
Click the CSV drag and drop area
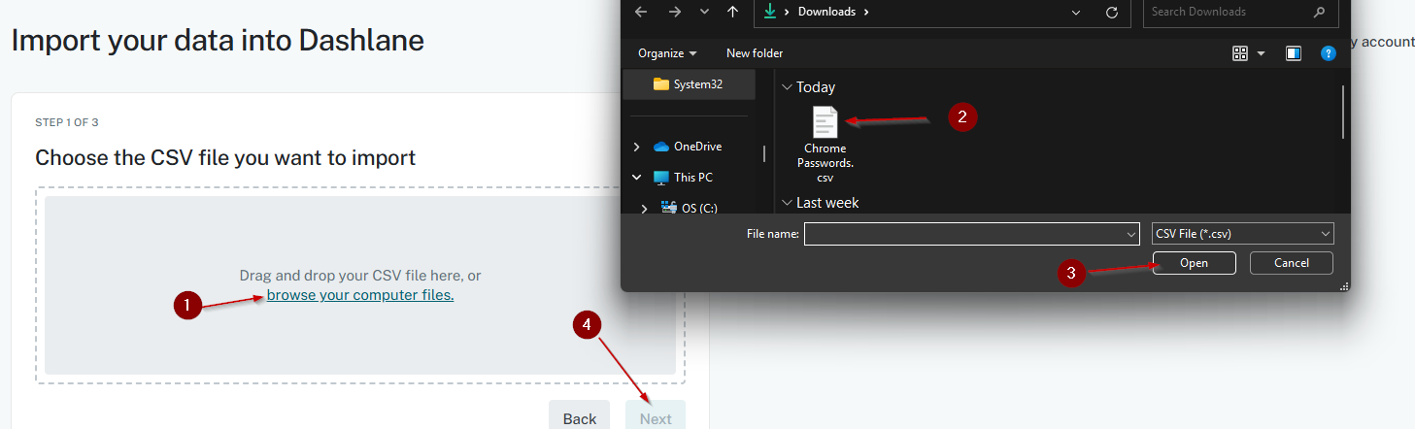(x=360, y=285)
